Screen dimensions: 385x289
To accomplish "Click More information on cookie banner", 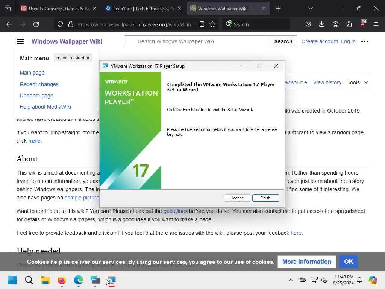I will 307,262.
